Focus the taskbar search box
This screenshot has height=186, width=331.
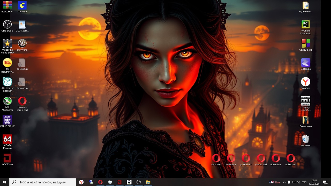[x=43, y=182]
